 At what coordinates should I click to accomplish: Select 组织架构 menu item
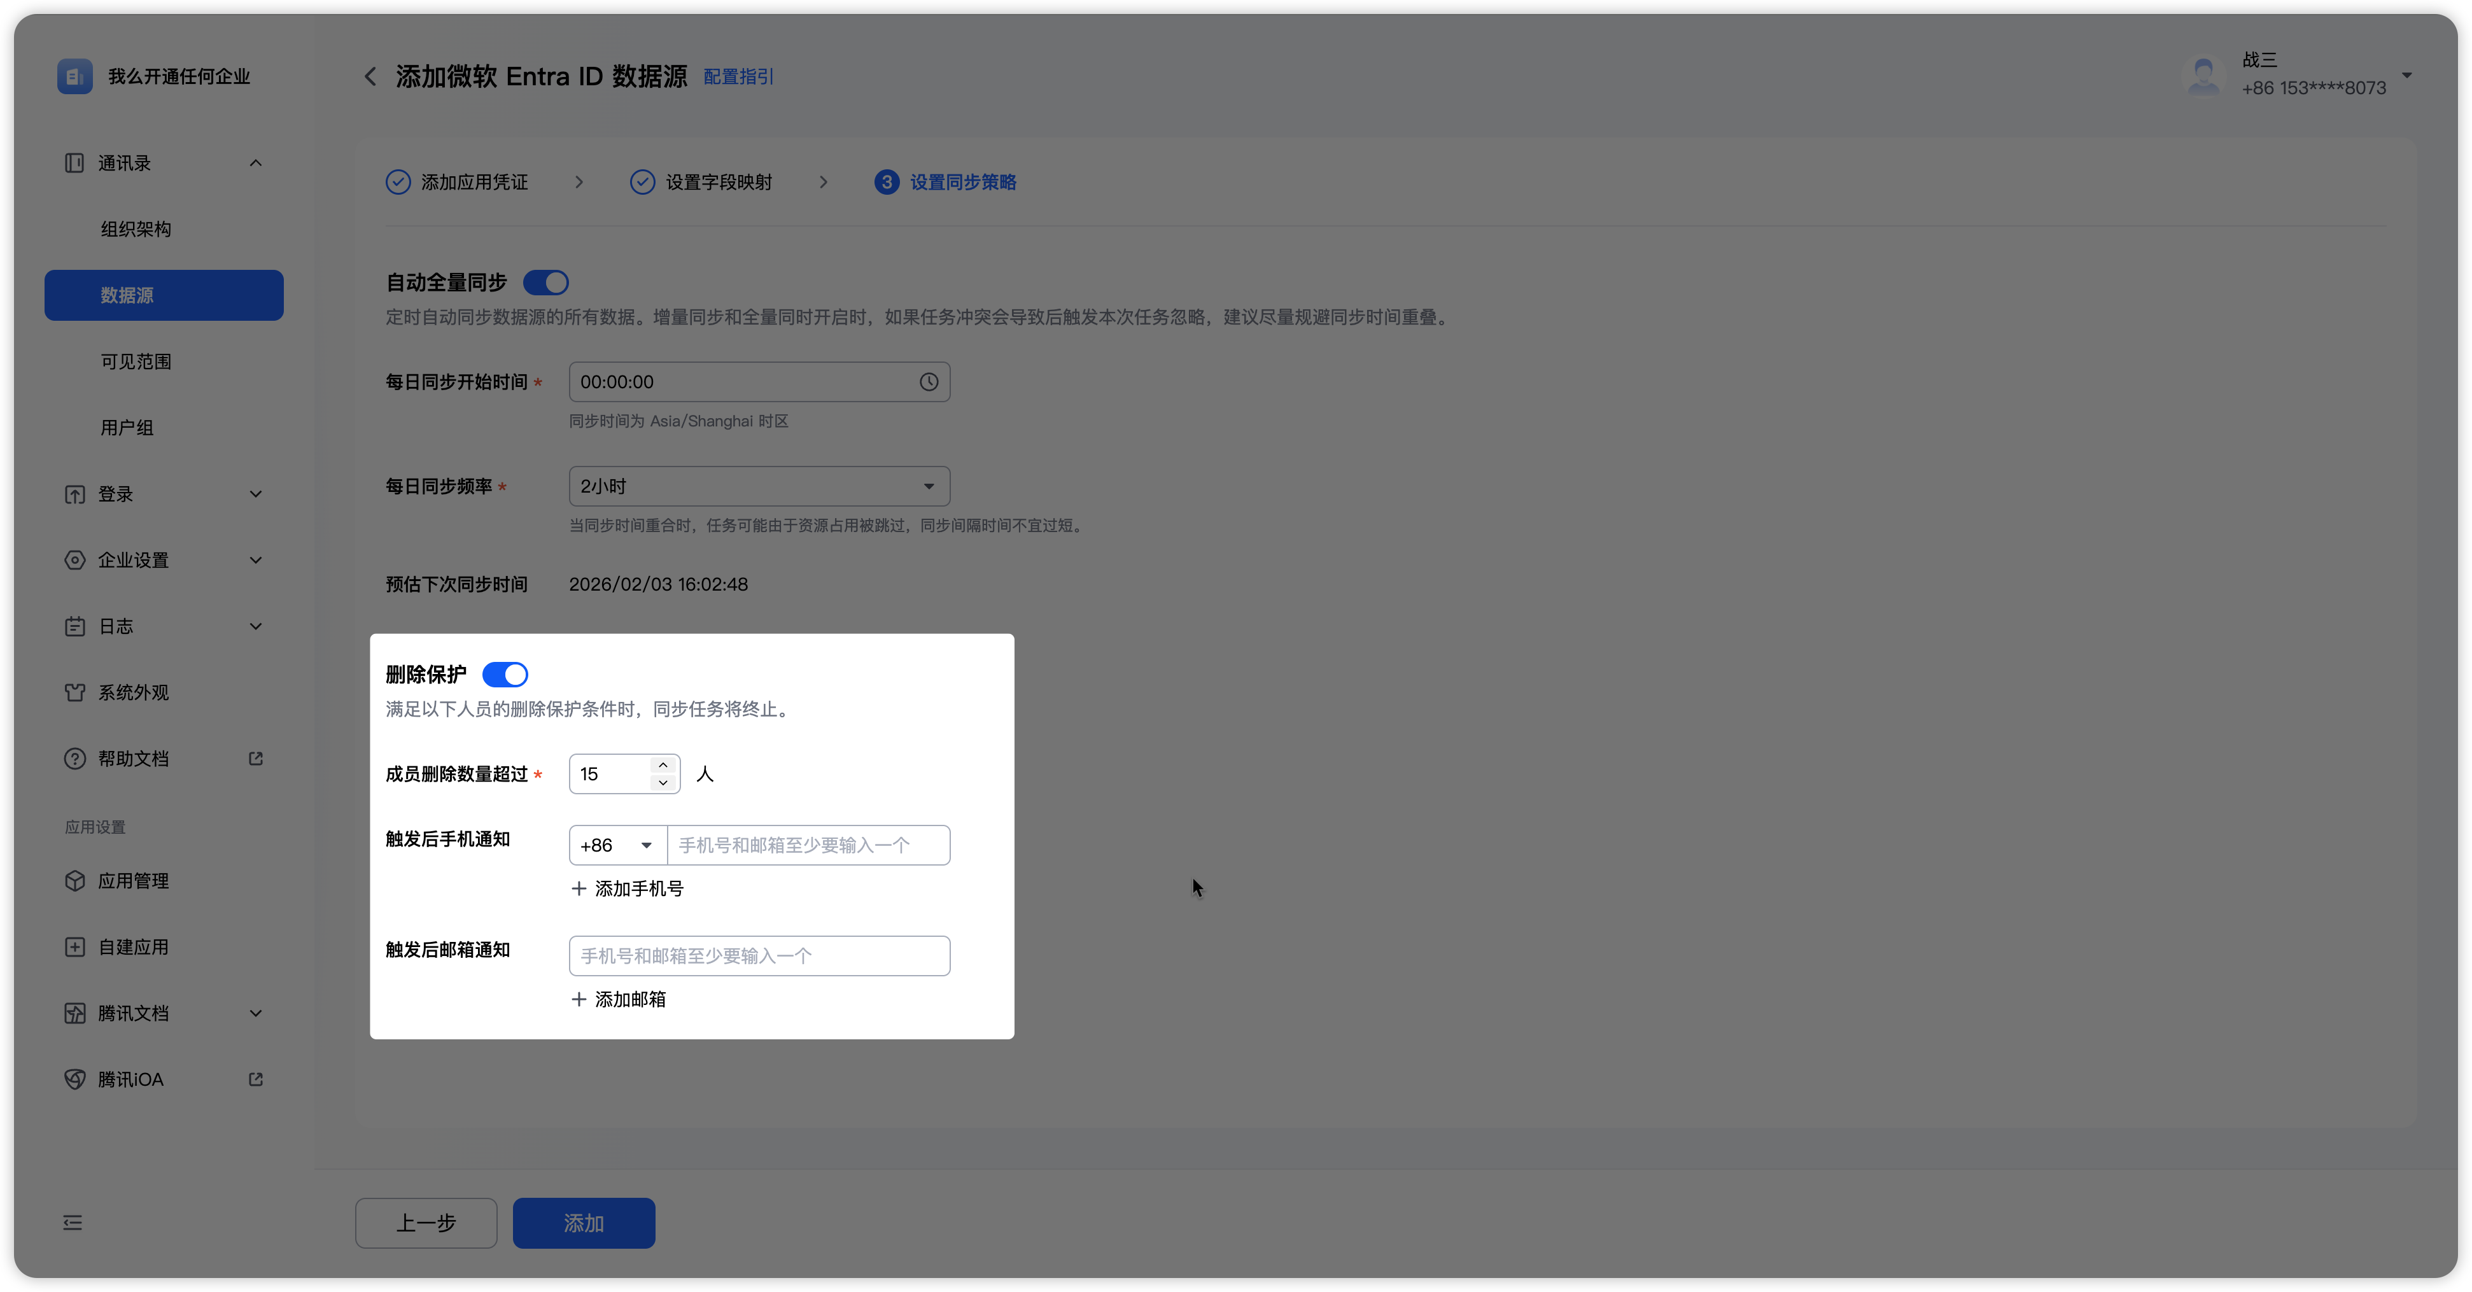pyautogui.click(x=136, y=228)
